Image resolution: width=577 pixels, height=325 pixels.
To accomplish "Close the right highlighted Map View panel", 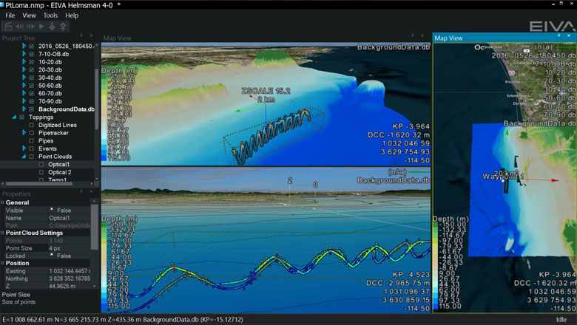I will (x=569, y=35).
